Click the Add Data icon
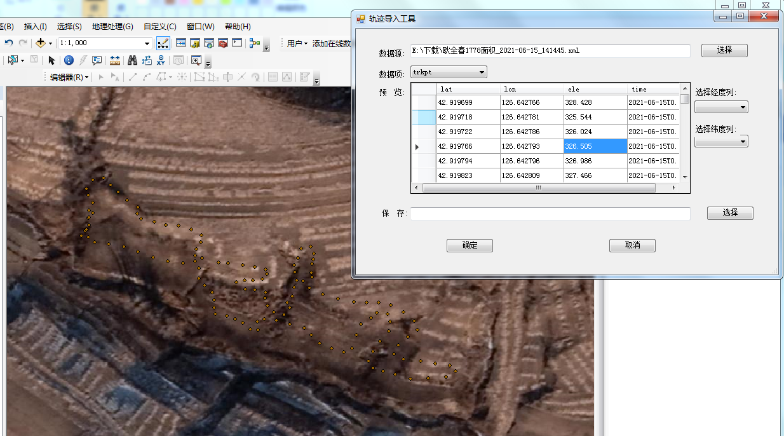Viewport: 784px width, 436px height. (41, 43)
